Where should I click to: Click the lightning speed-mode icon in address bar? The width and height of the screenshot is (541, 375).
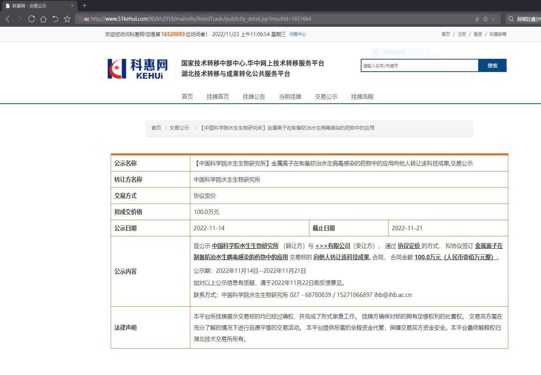click(477, 19)
